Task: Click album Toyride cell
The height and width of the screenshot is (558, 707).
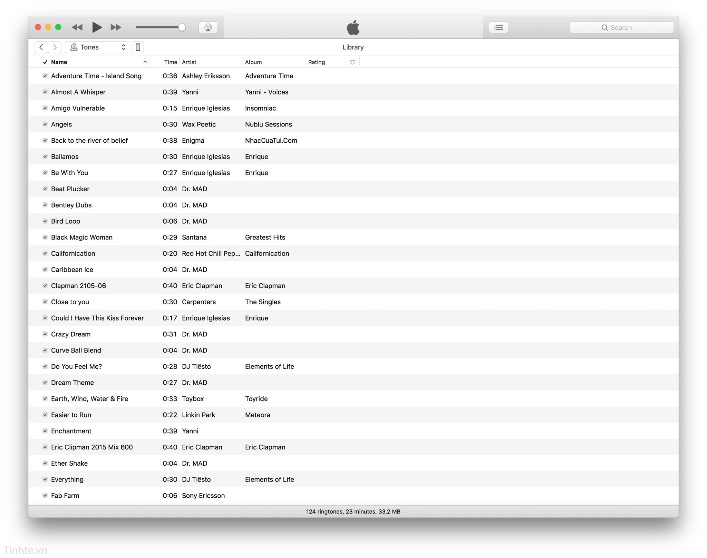Action: click(256, 399)
